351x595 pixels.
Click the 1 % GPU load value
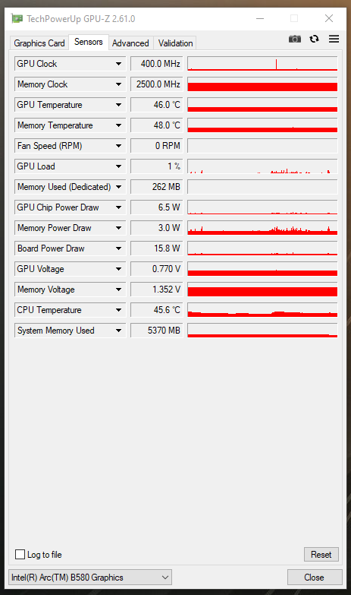point(157,166)
